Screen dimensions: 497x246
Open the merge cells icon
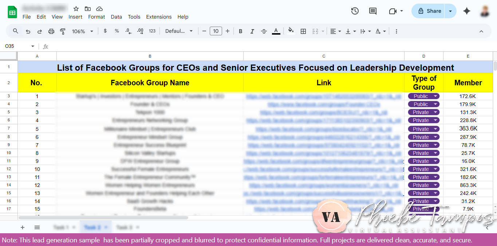coord(315,31)
